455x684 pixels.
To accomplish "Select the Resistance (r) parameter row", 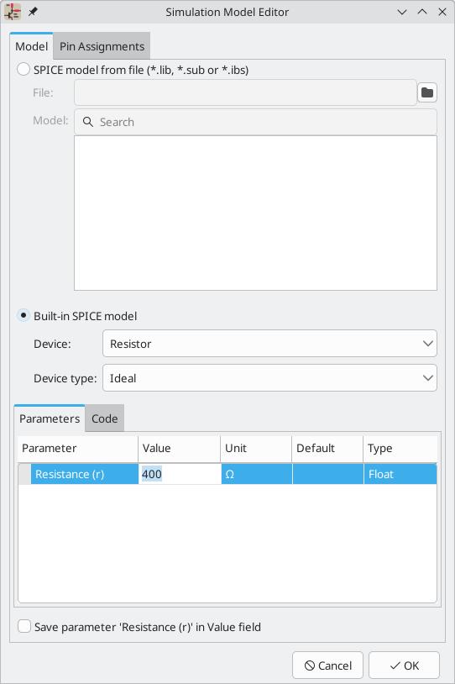I will pyautogui.click(x=227, y=474).
